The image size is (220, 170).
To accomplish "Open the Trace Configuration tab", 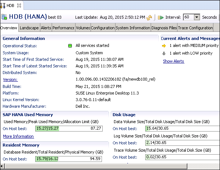I will pyautogui.click(x=195, y=28).
